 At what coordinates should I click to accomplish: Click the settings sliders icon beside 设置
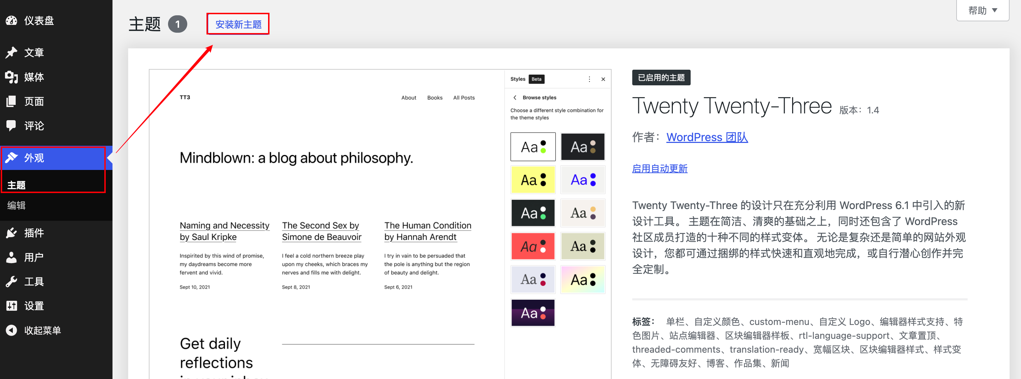coord(11,306)
